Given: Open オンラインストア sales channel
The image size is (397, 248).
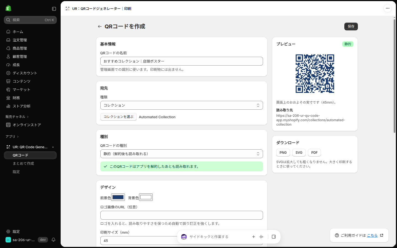Looking at the screenshot, I should 30,125.
